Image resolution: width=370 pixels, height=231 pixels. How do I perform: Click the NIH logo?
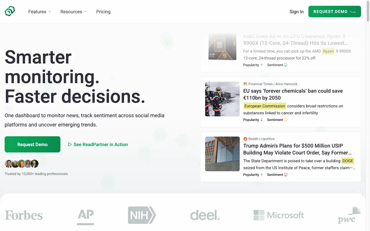142,215
